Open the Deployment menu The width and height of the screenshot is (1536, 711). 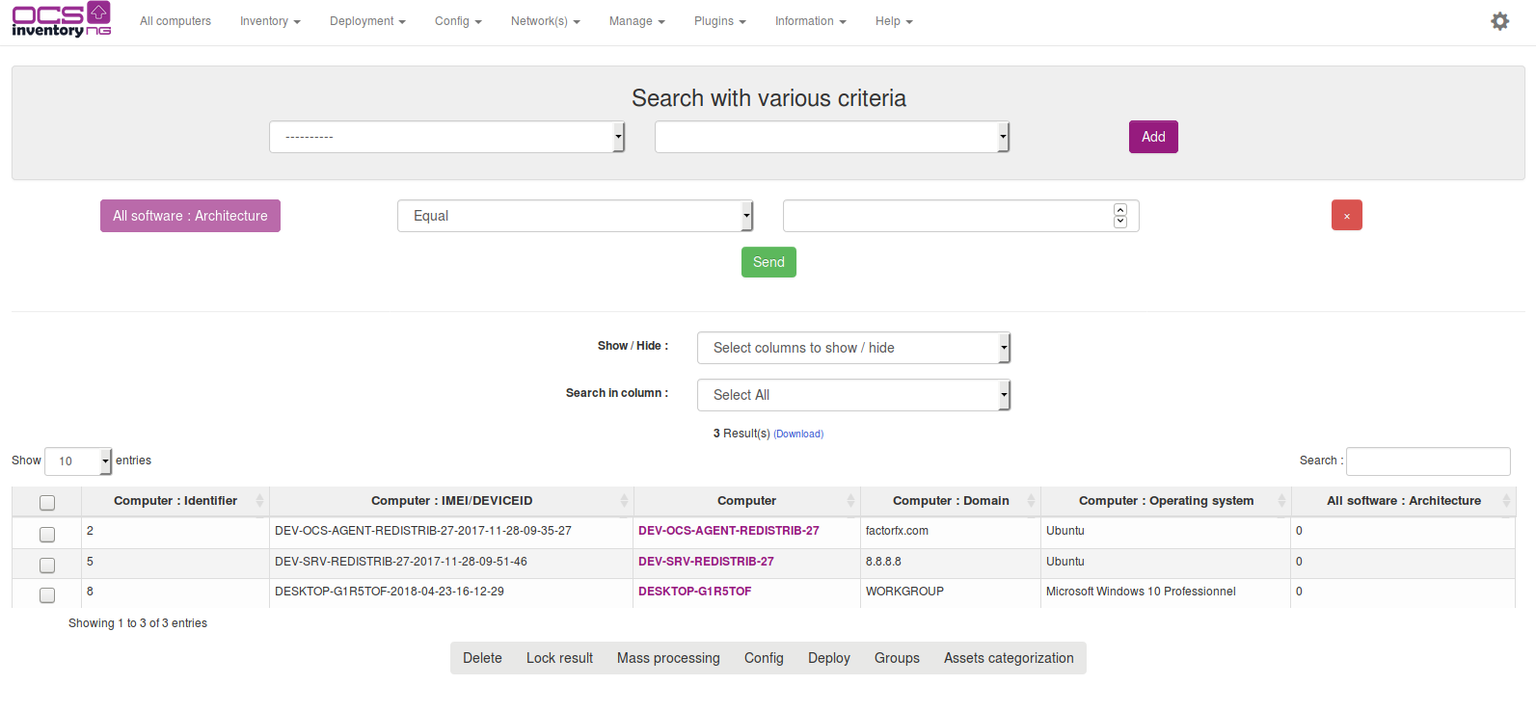point(367,21)
